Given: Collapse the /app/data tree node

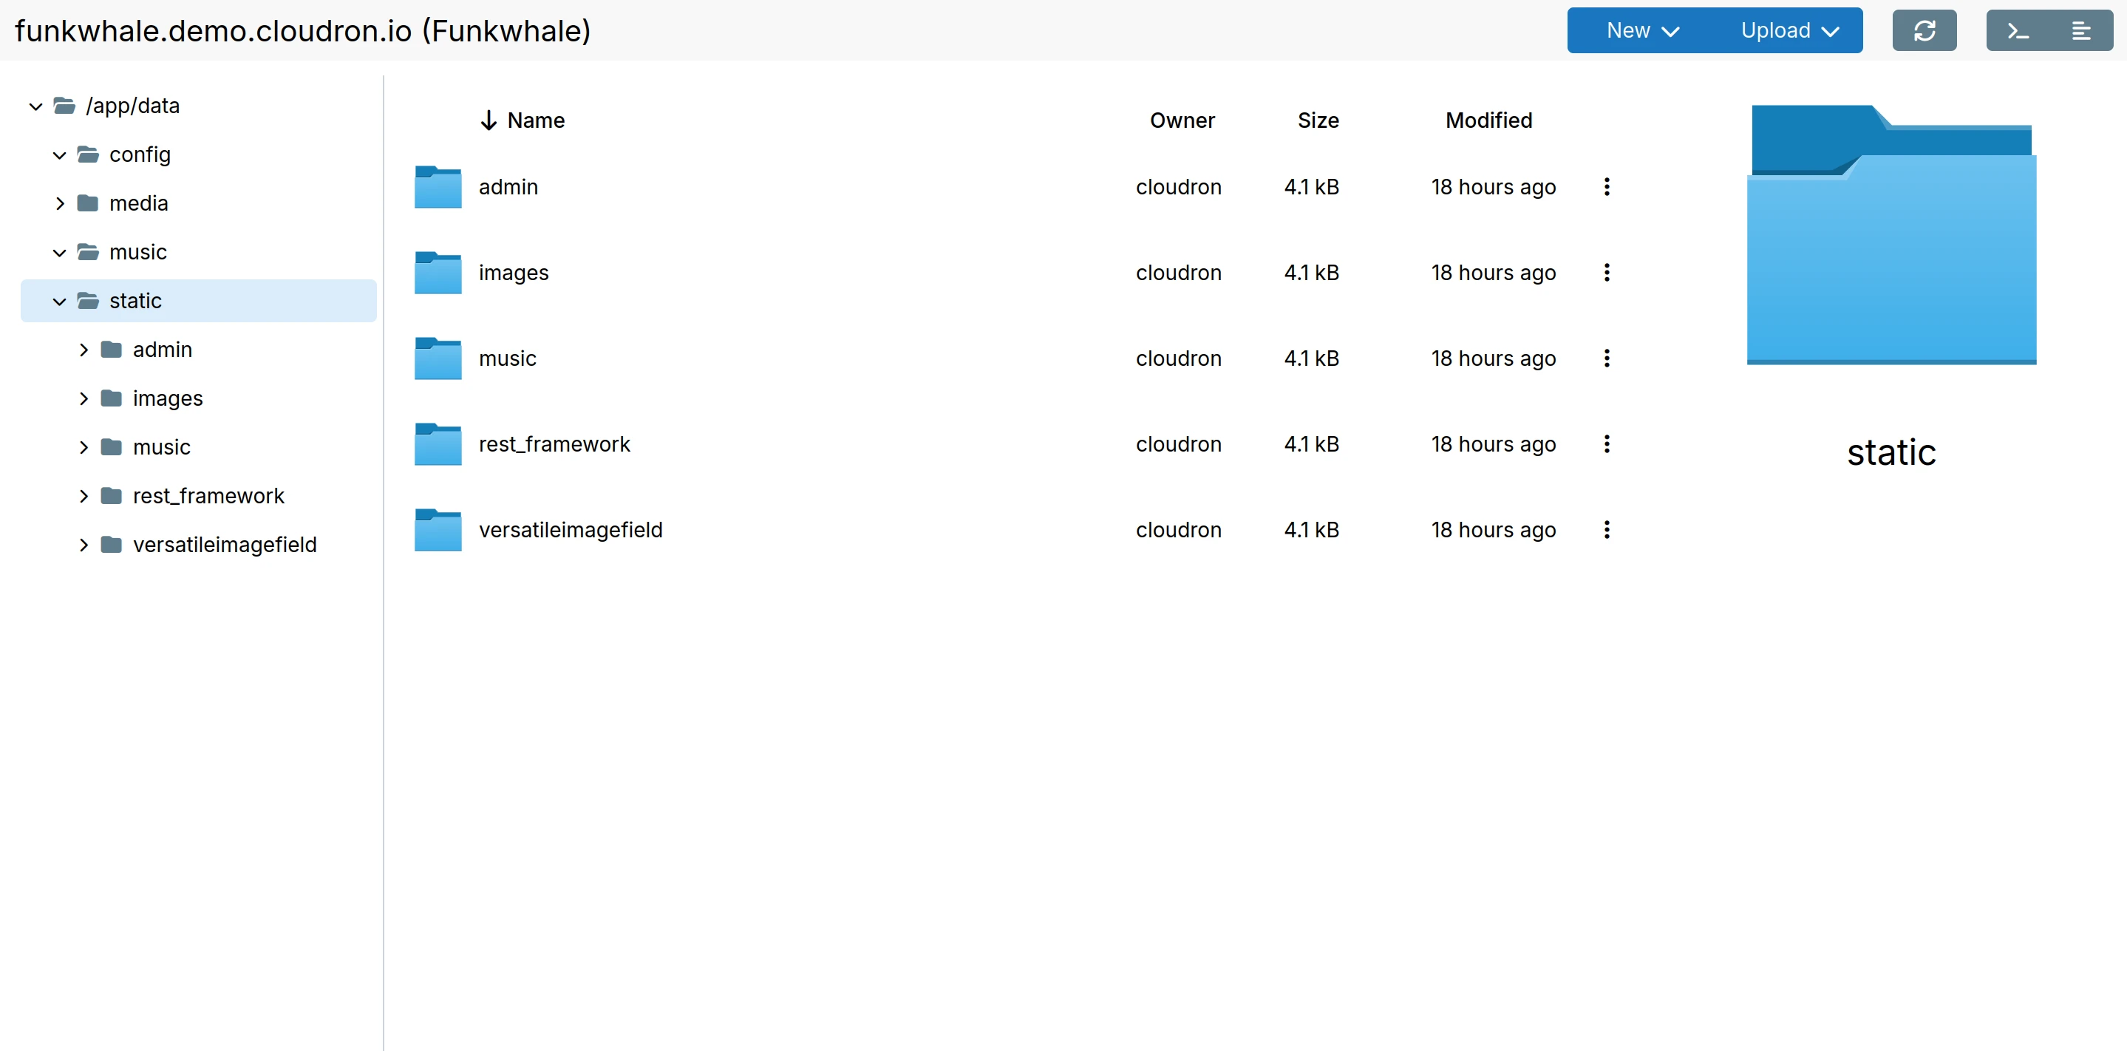Looking at the screenshot, I should (x=35, y=106).
